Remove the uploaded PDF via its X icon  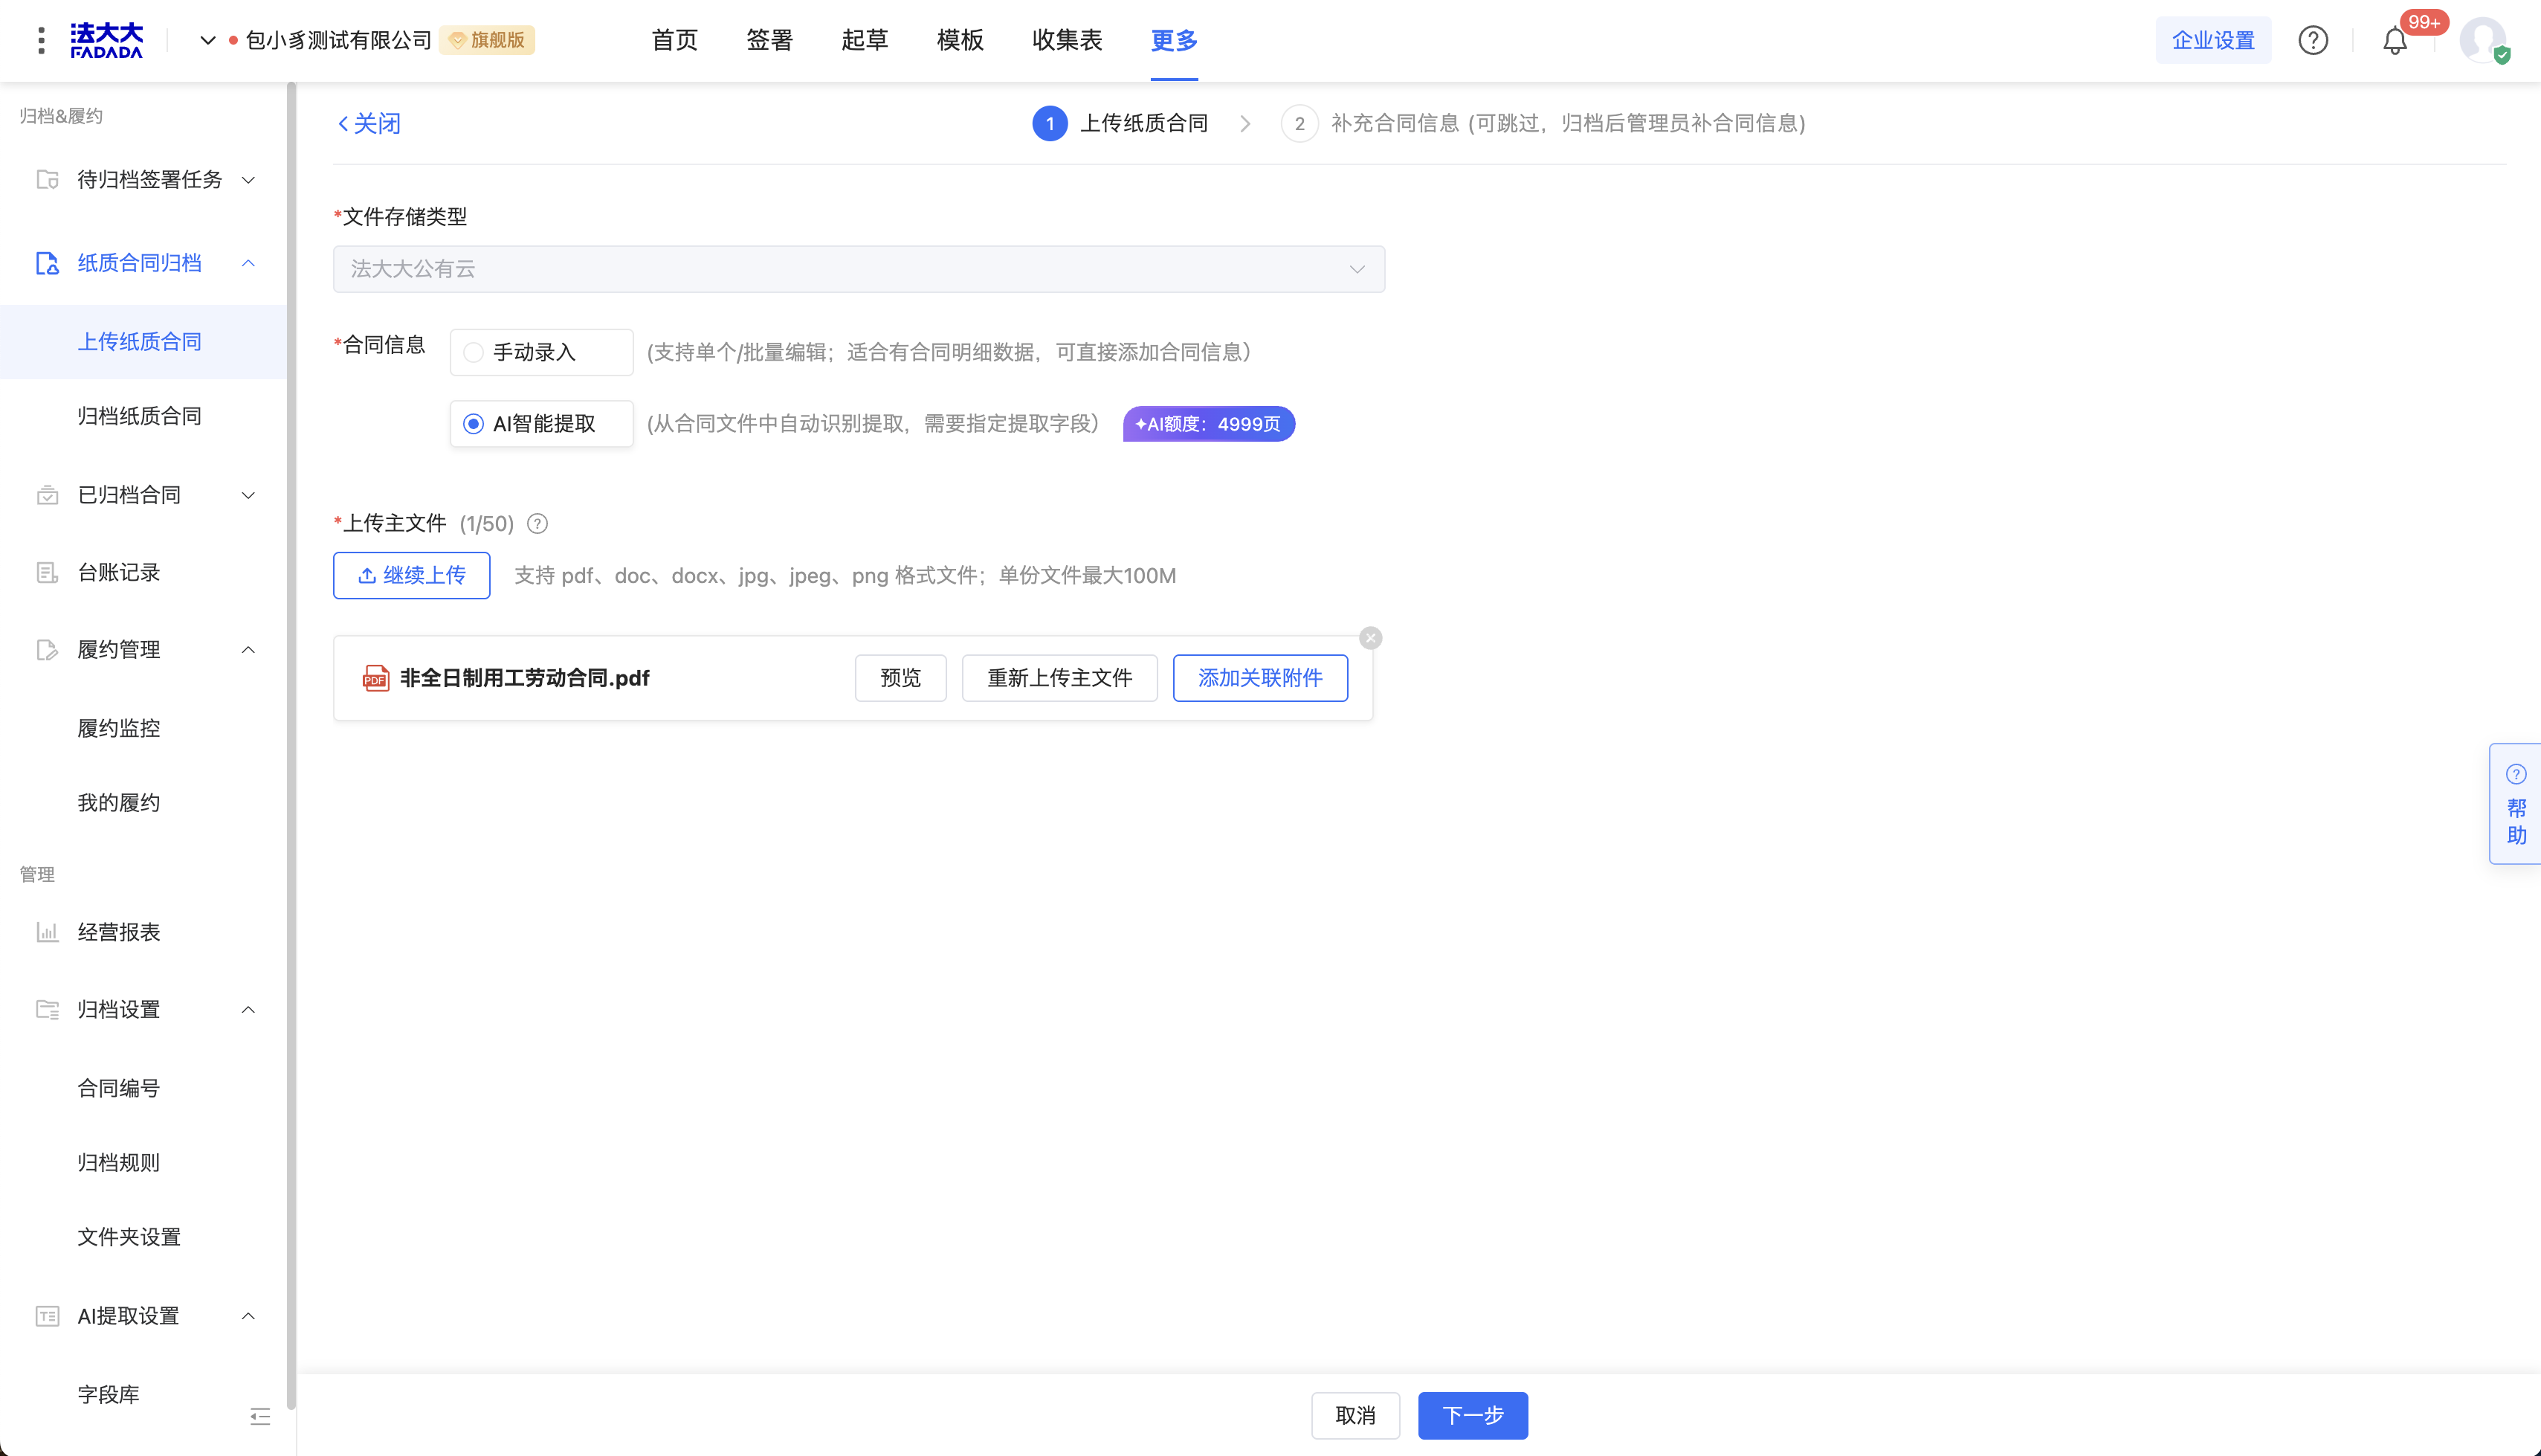[1370, 638]
